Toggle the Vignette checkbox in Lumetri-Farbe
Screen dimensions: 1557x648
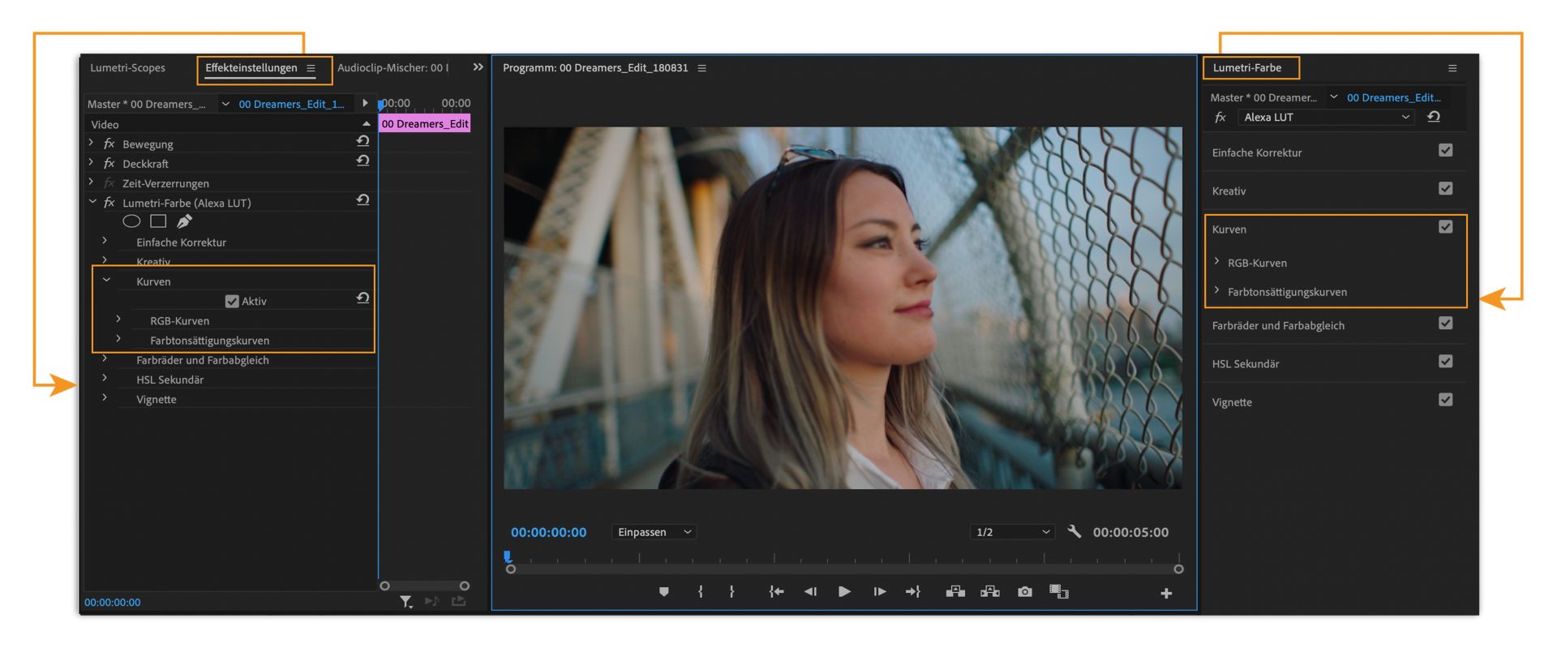(x=1445, y=400)
